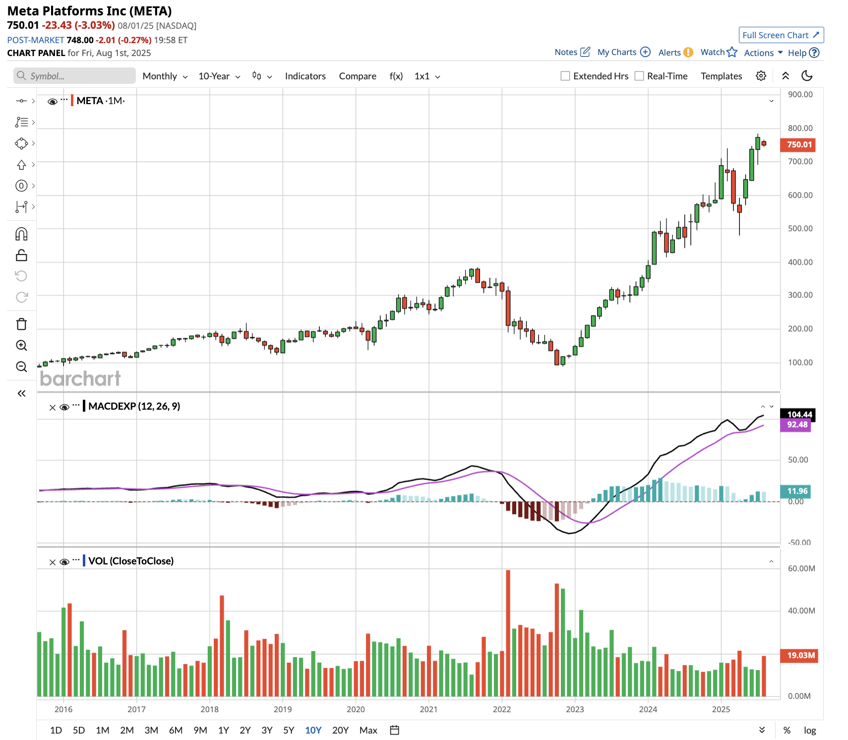Image resolution: width=848 pixels, height=740 pixels.
Task: Remove the VOL indicator pane
Action: click(x=52, y=562)
